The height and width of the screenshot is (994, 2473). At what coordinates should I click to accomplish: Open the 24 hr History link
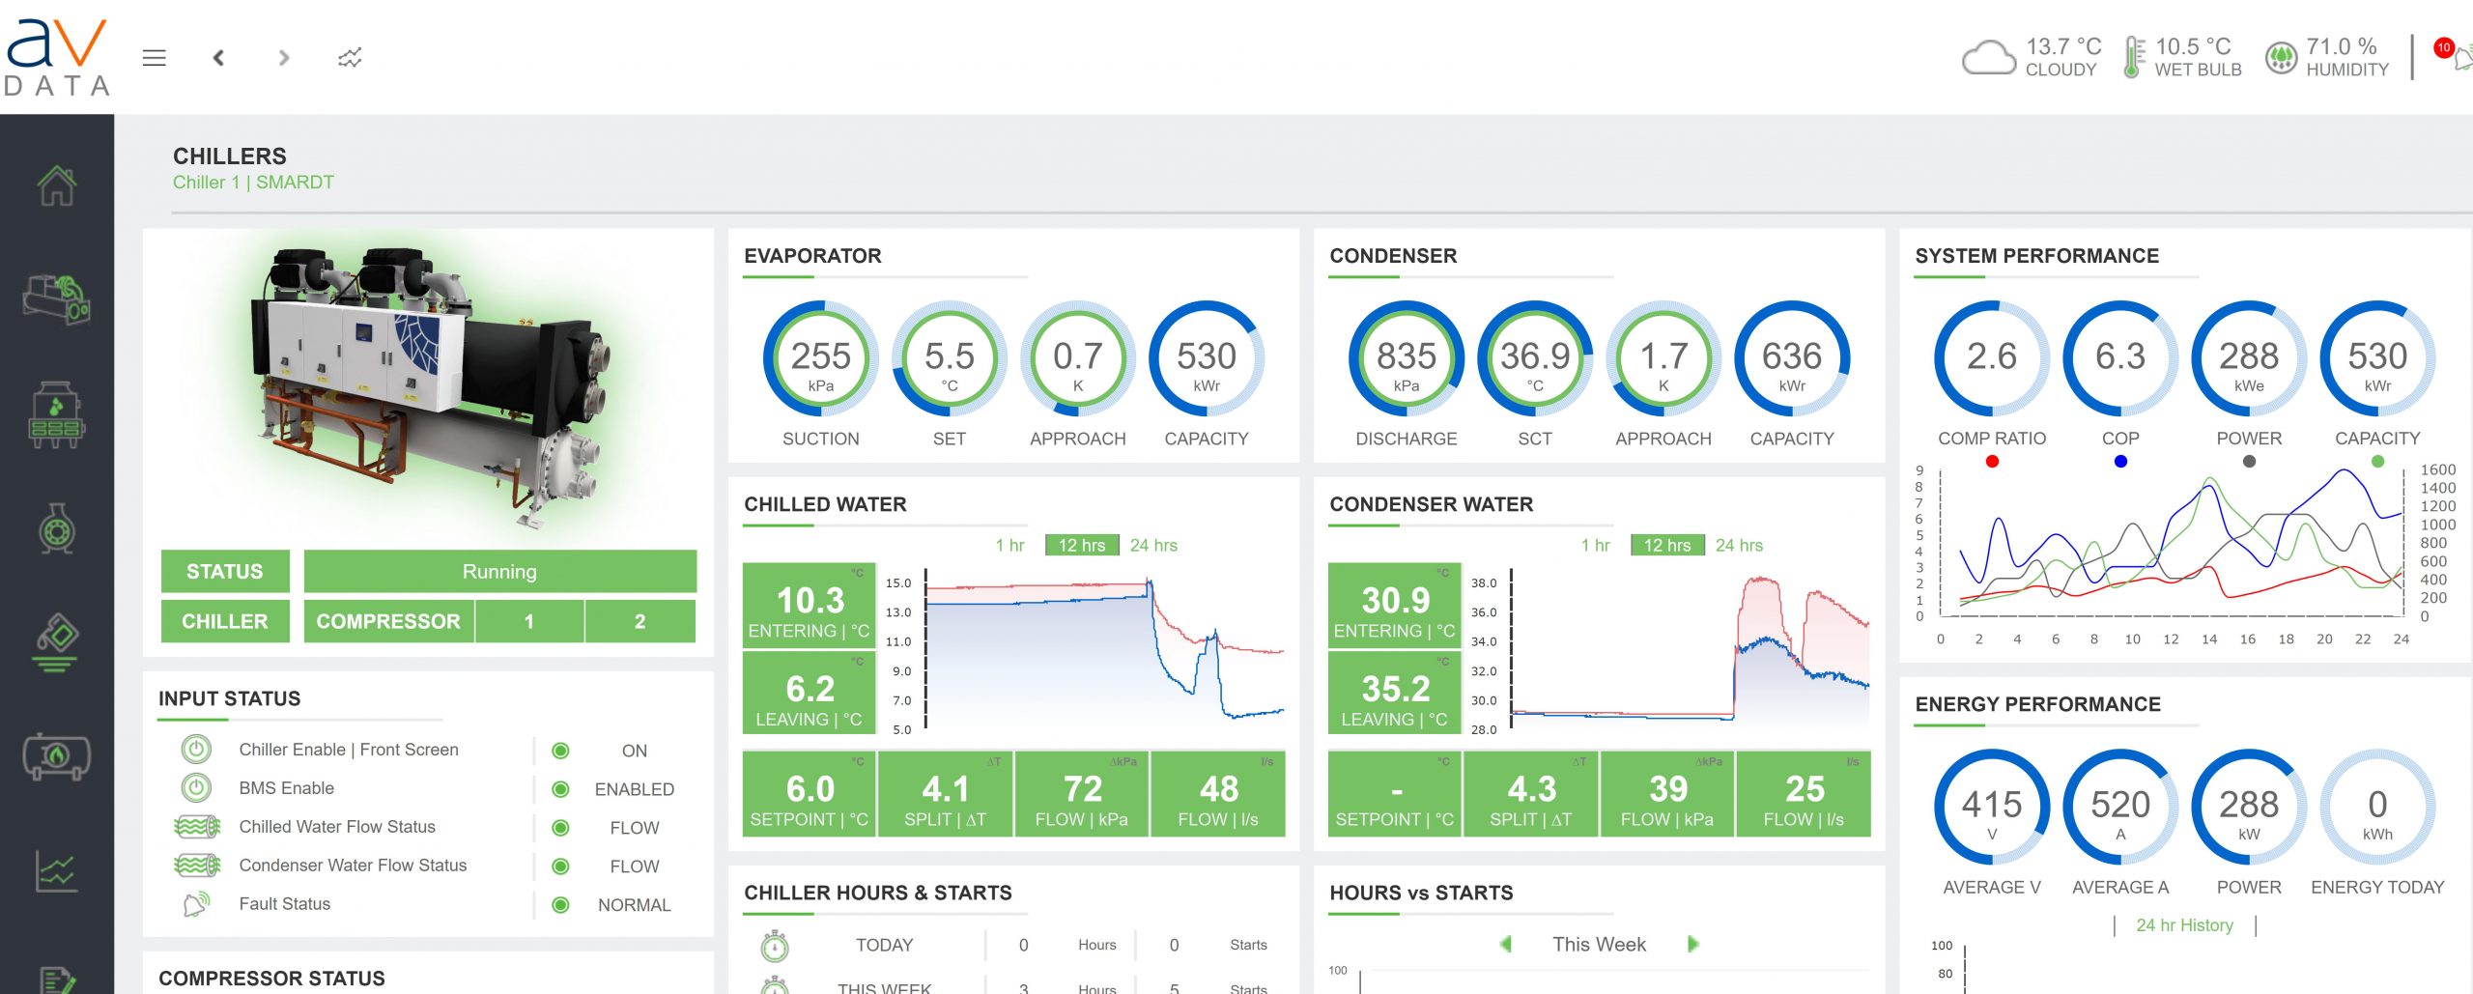click(x=2184, y=925)
